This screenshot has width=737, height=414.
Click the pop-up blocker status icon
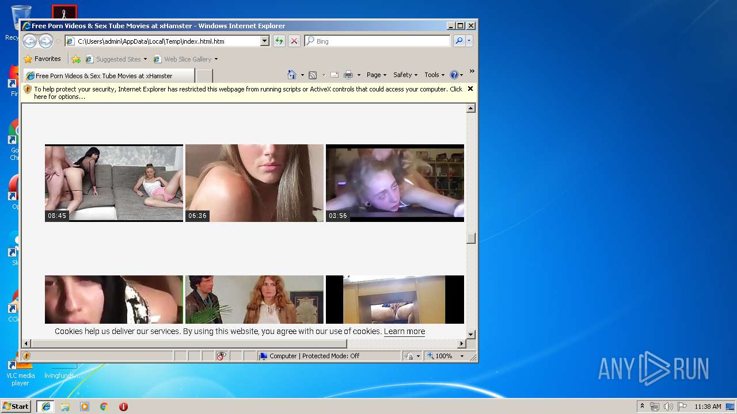(222, 356)
